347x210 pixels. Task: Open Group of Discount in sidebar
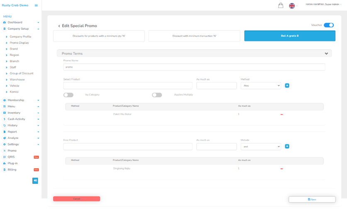click(x=22, y=73)
